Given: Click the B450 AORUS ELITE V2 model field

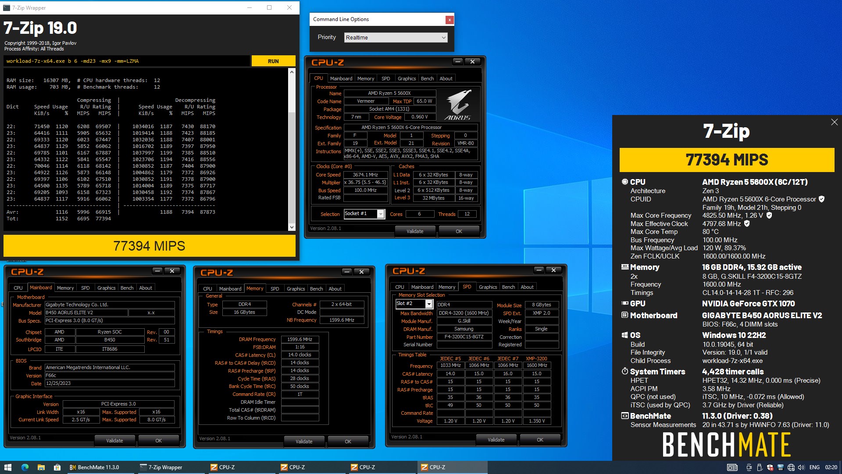Looking at the screenshot, I should coord(86,313).
